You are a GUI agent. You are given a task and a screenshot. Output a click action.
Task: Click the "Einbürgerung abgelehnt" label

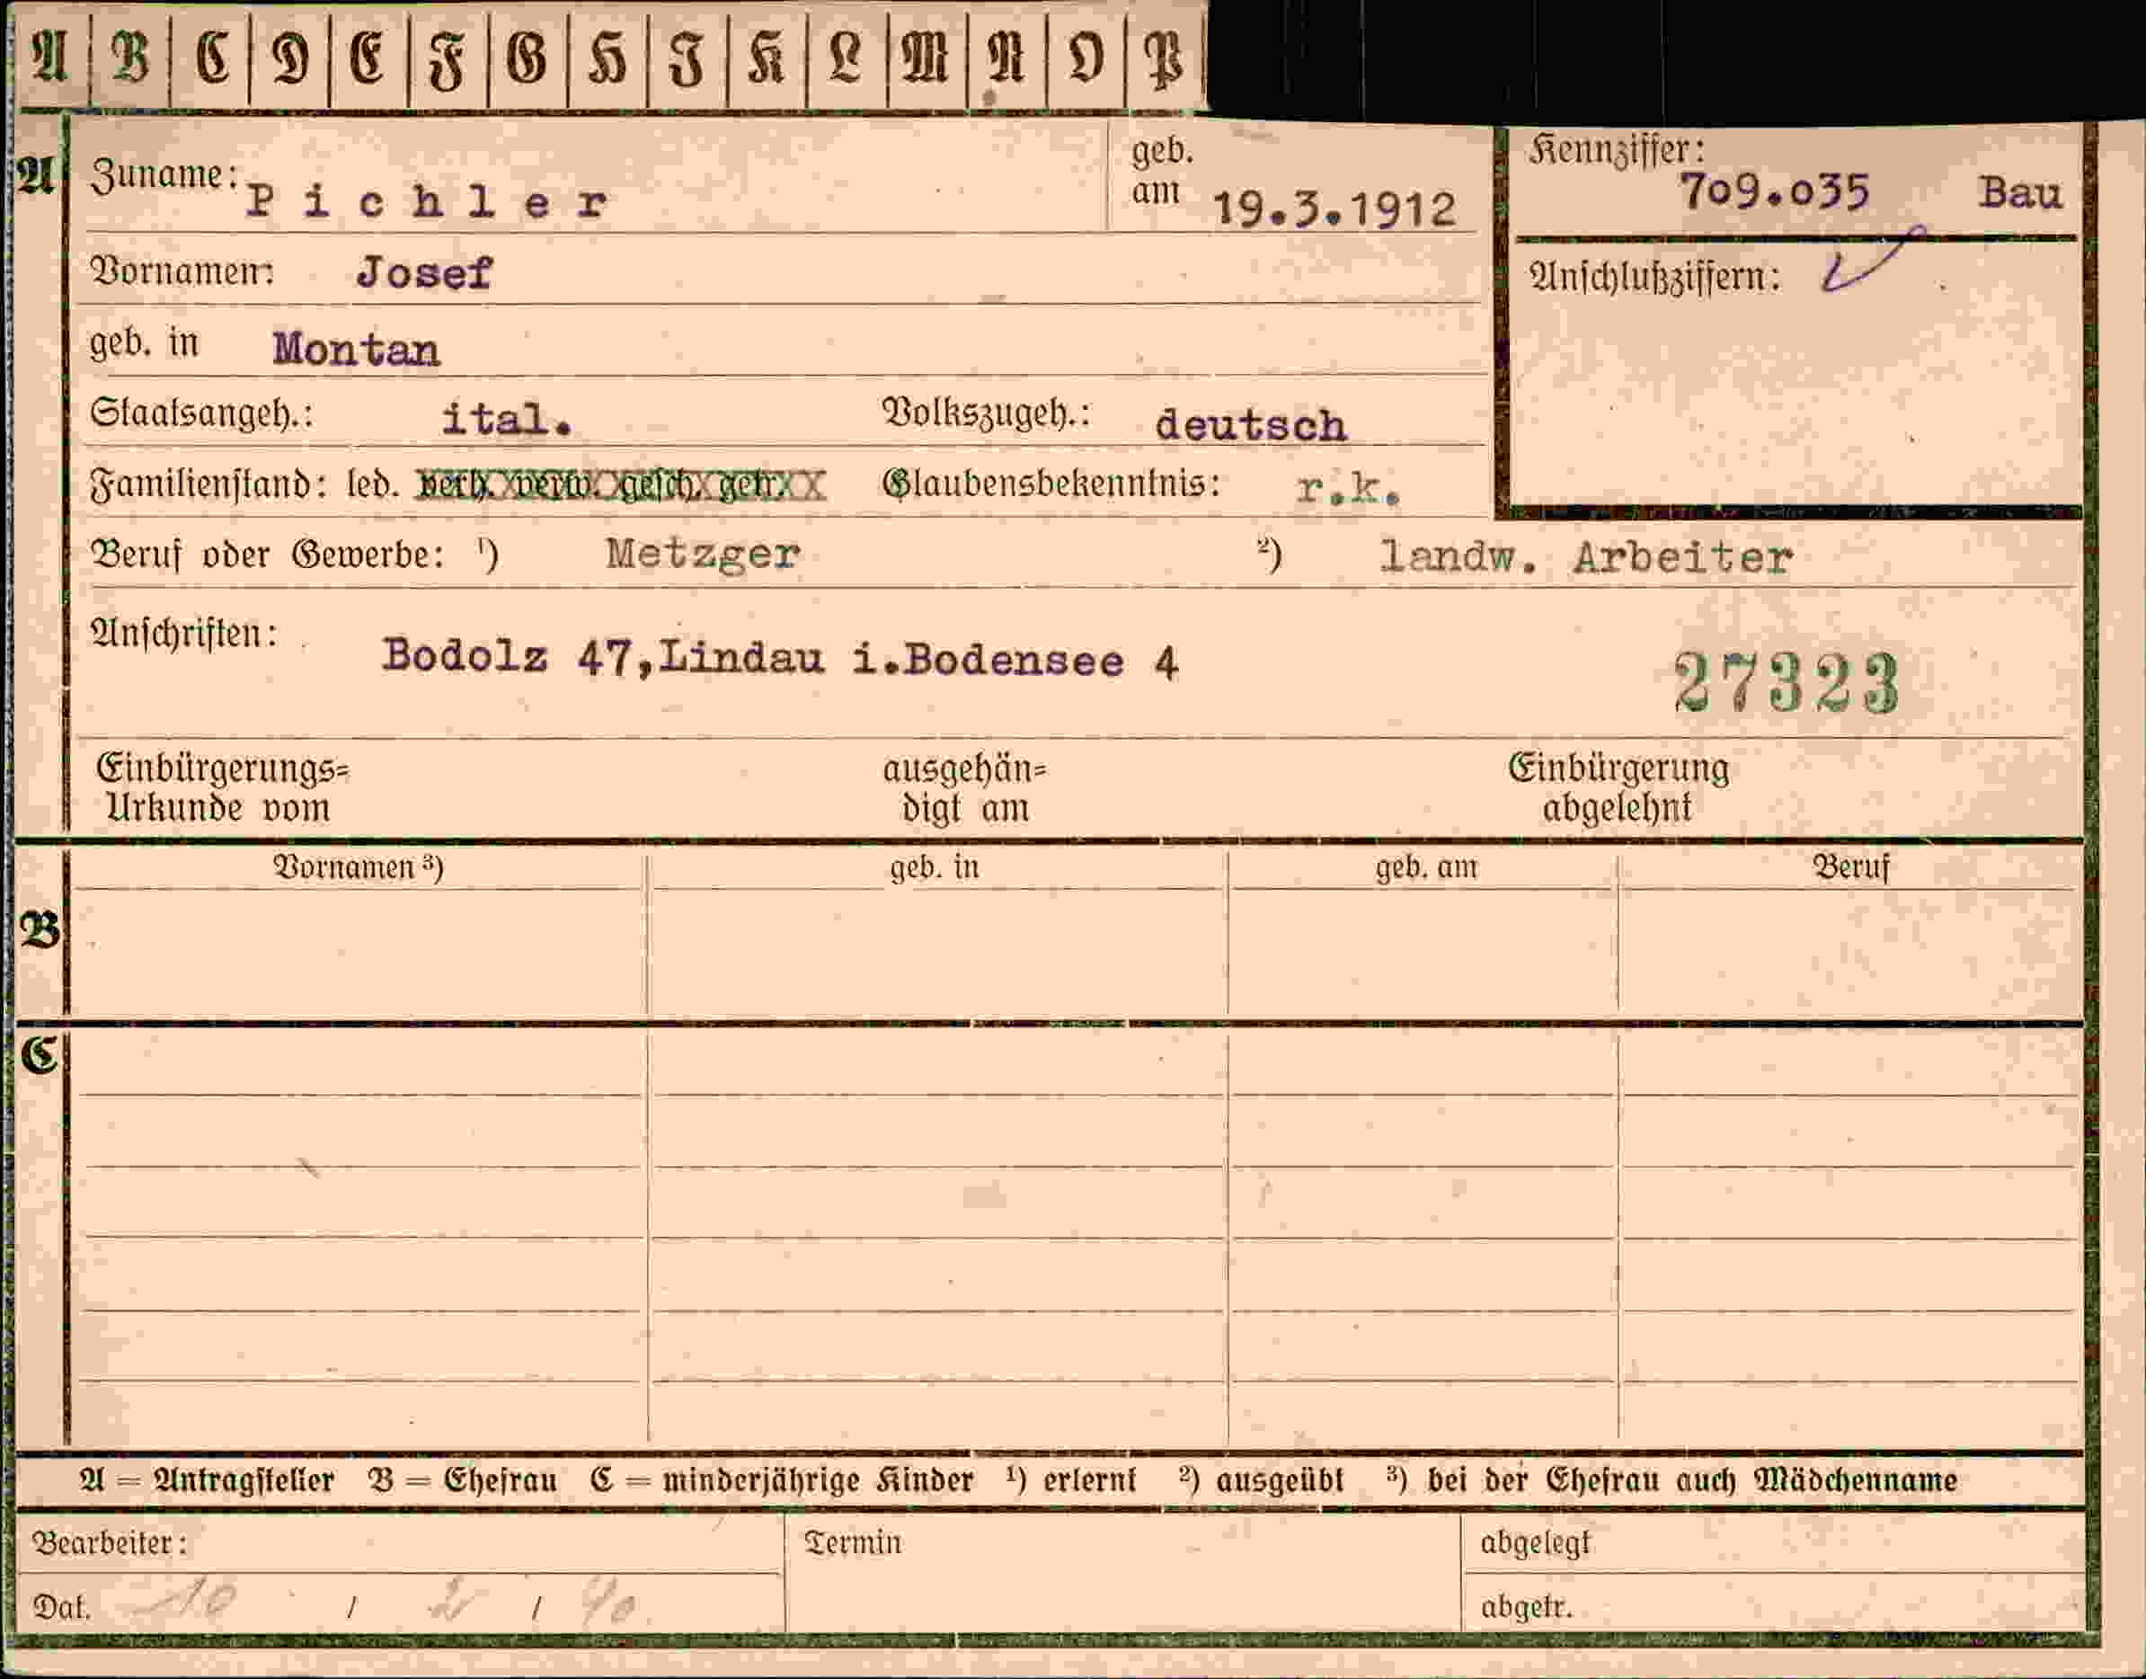1618,788
